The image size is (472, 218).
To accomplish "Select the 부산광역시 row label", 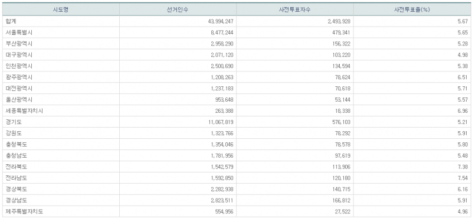I will click(x=19, y=44).
